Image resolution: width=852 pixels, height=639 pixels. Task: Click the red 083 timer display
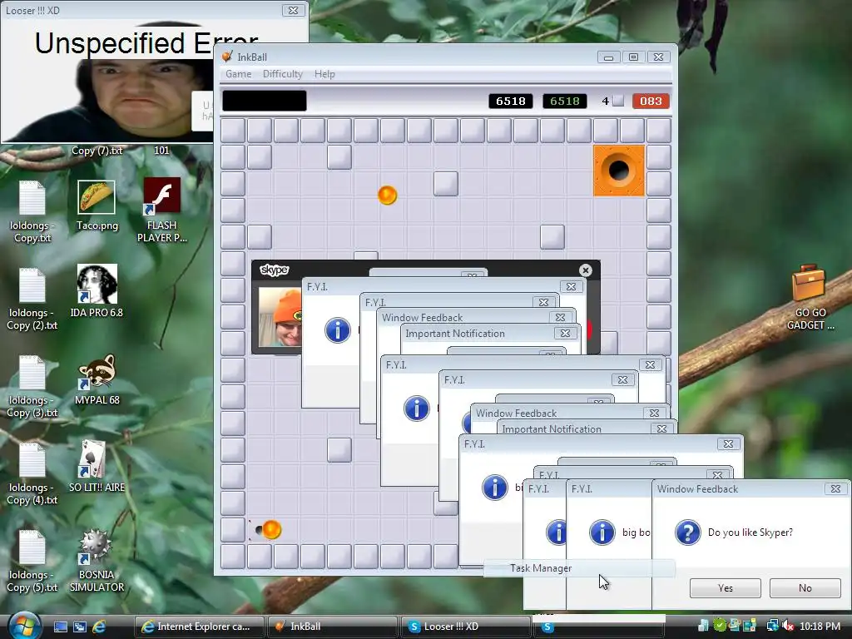click(x=651, y=101)
